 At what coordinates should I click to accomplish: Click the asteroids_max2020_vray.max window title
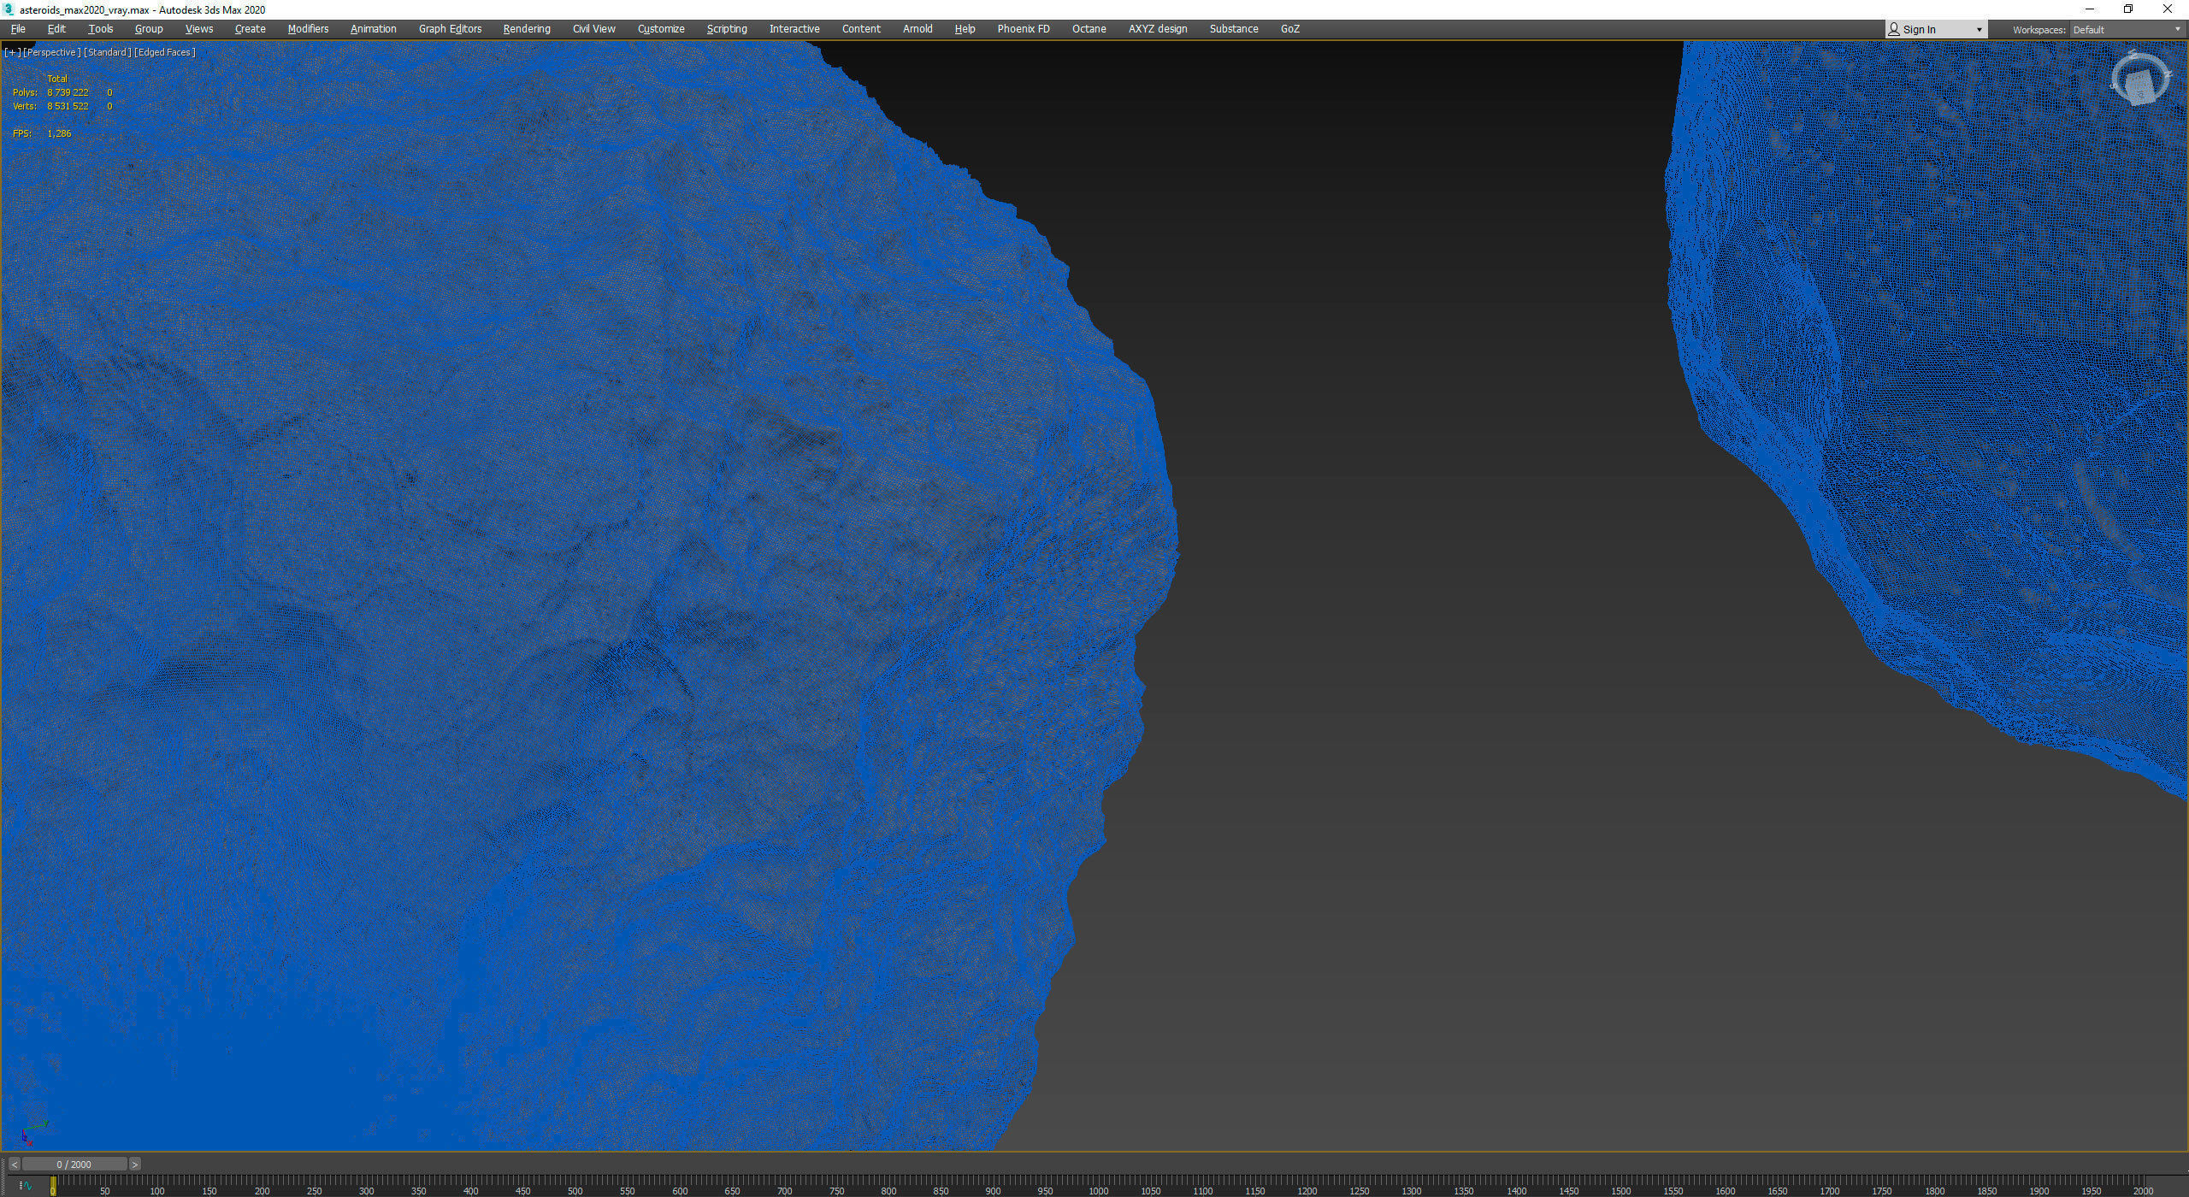tap(83, 9)
